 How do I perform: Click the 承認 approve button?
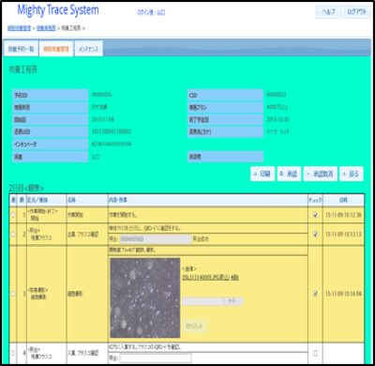point(289,174)
